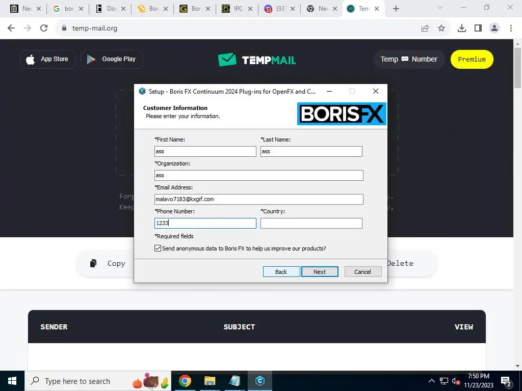The image size is (522, 391).
Task: Uncheck Send anonymous data to Boris FX
Action: [x=158, y=248]
